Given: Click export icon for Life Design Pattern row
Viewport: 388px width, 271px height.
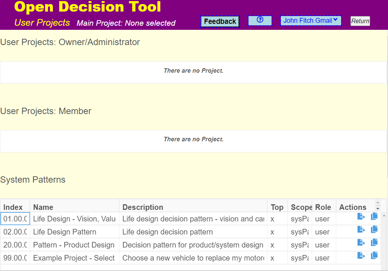Looking at the screenshot, I should coord(361,229).
